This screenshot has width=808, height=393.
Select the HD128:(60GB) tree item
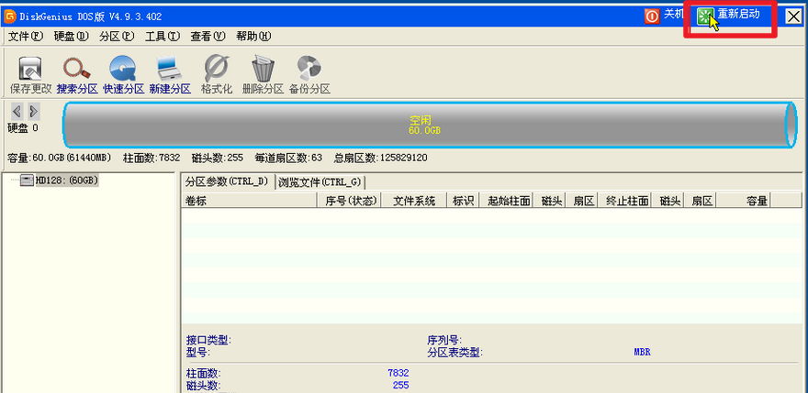pyautogui.click(x=66, y=180)
